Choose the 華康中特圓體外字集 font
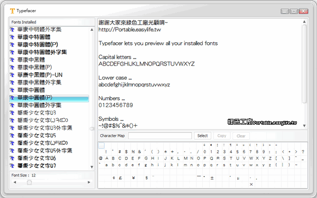Image resolution: width=317 pixels, height=198 pixels. 49,52
